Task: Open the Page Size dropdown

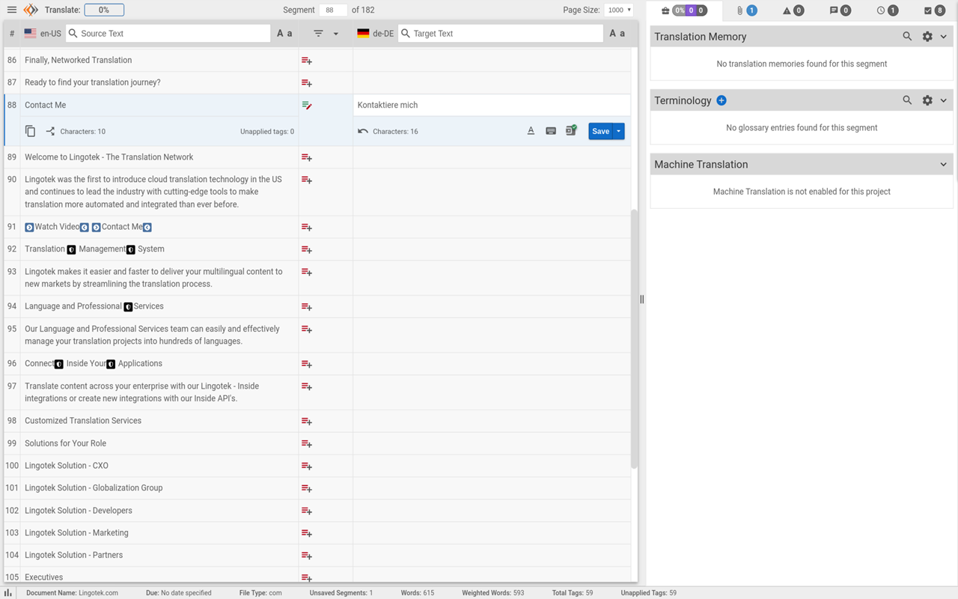Action: [620, 10]
